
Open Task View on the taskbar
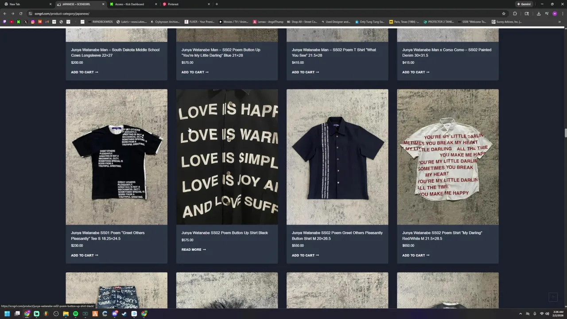tap(17, 314)
